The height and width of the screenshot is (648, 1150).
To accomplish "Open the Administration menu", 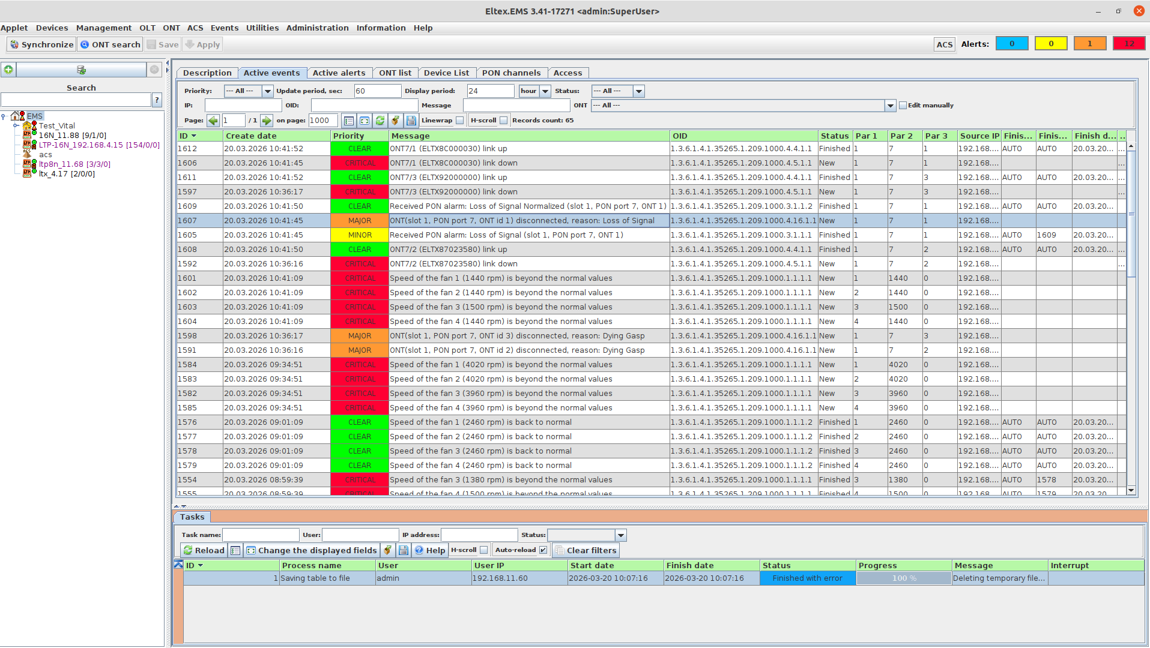I will pos(317,28).
